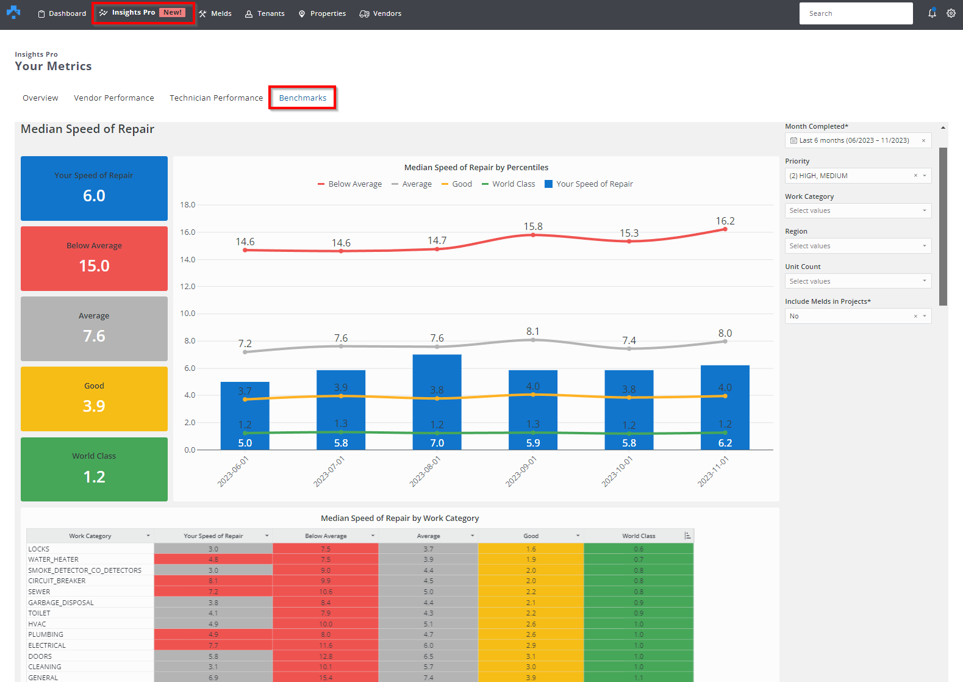Open the table options icon beside World Class
Viewport: 963px width, 682px height.
pyautogui.click(x=687, y=536)
